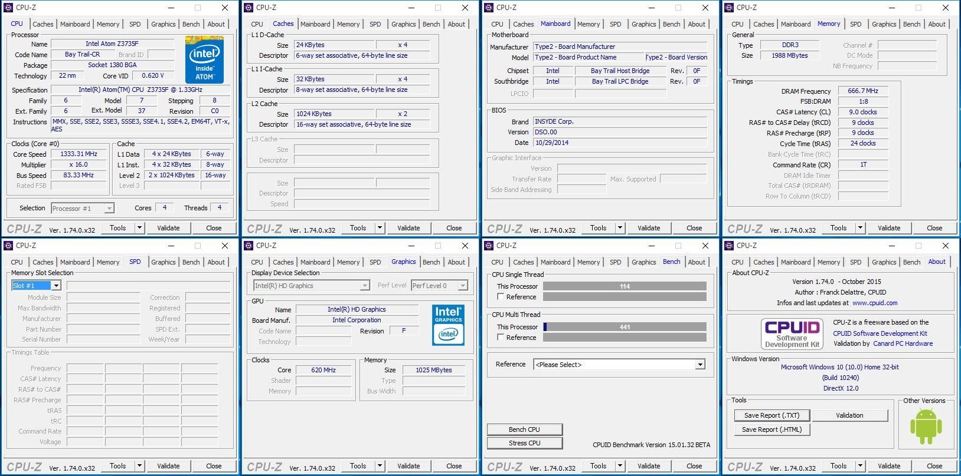Click the processor Name field 'Intel Atom Z3735F'
Viewport: 961px width, 476px height.
click(x=112, y=44)
